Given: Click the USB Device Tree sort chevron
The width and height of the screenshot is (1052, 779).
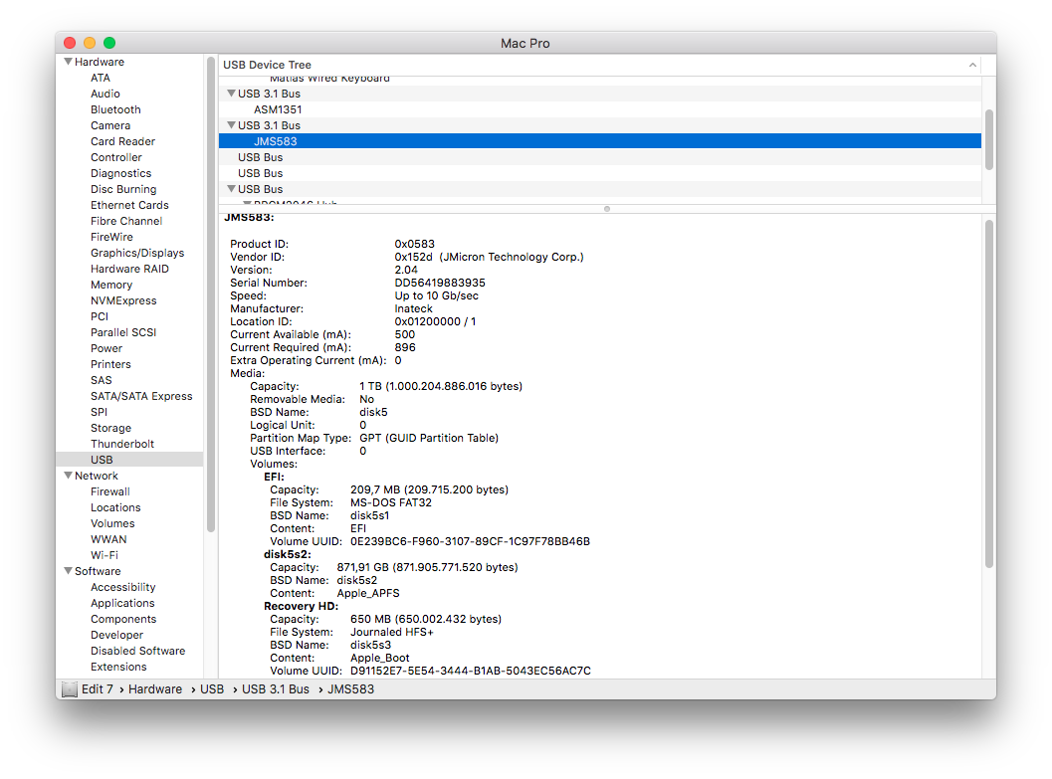Looking at the screenshot, I should pos(972,65).
